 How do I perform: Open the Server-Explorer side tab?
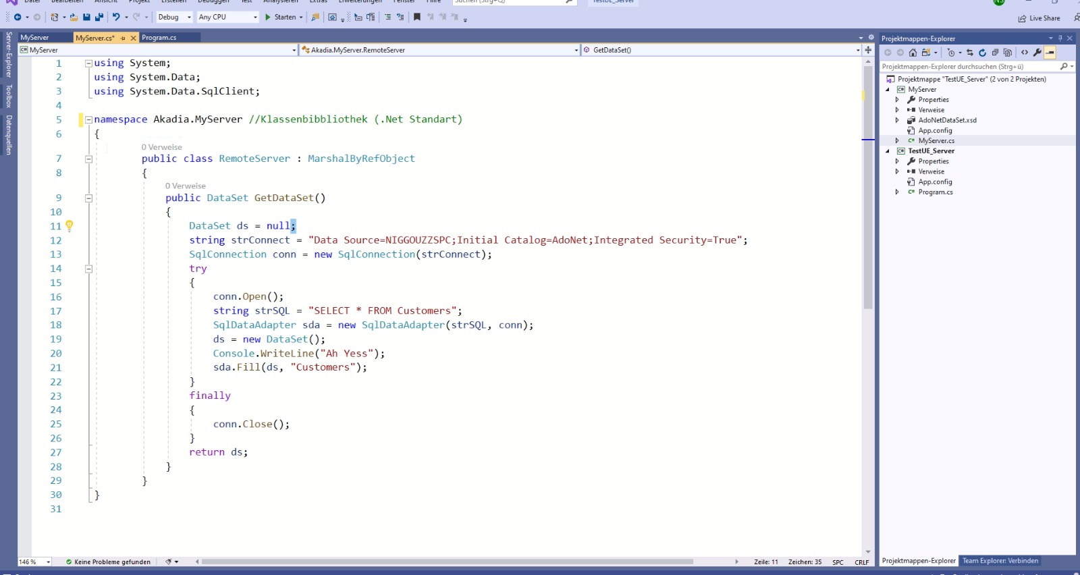(9, 55)
